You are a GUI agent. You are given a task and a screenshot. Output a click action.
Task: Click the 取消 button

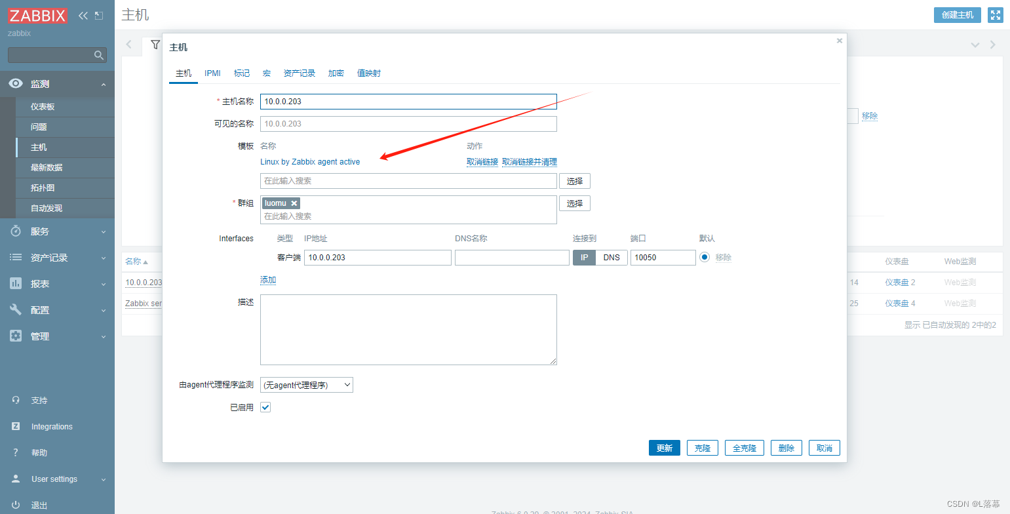pyautogui.click(x=825, y=448)
